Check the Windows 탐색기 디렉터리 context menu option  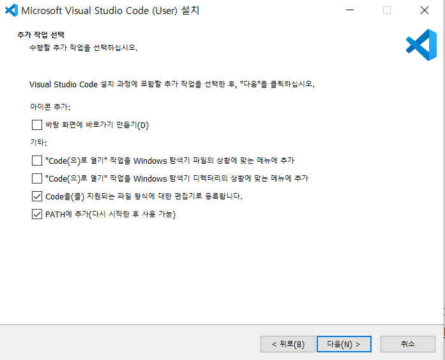[x=37, y=178]
